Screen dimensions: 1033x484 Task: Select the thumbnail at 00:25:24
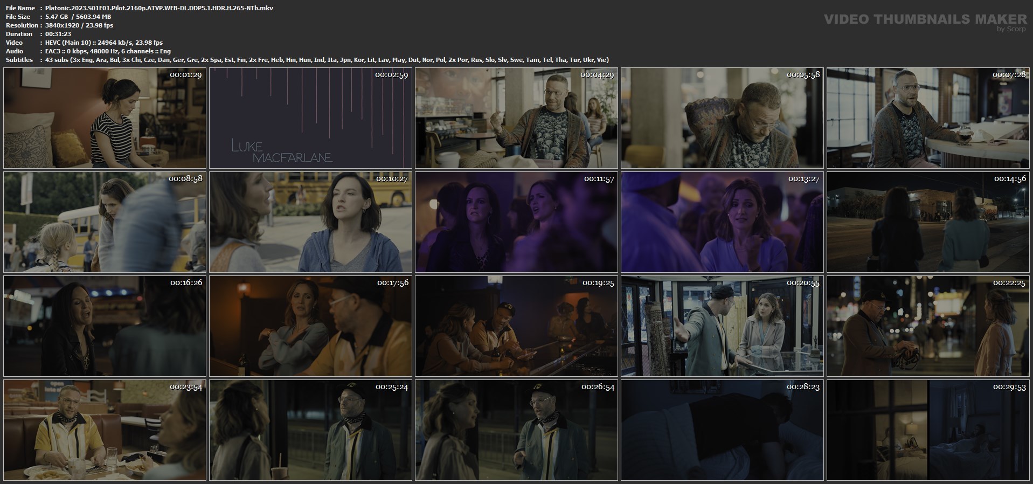coord(310,430)
